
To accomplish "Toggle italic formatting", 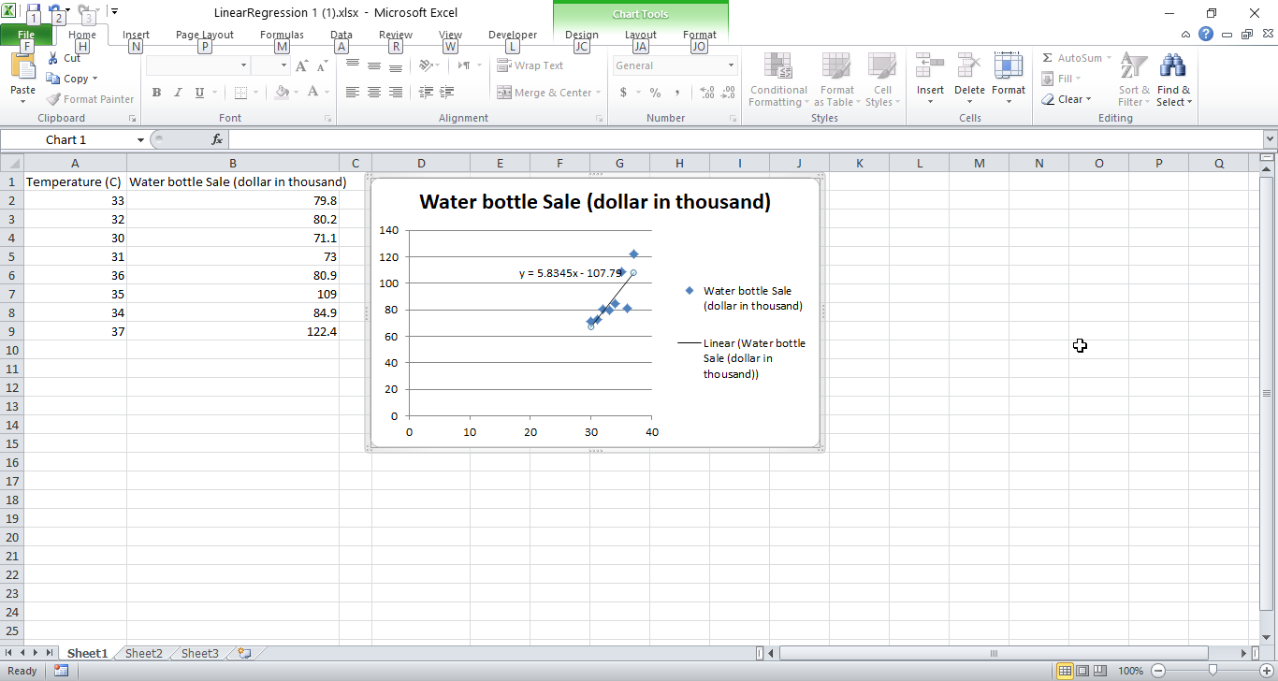I will [x=178, y=93].
